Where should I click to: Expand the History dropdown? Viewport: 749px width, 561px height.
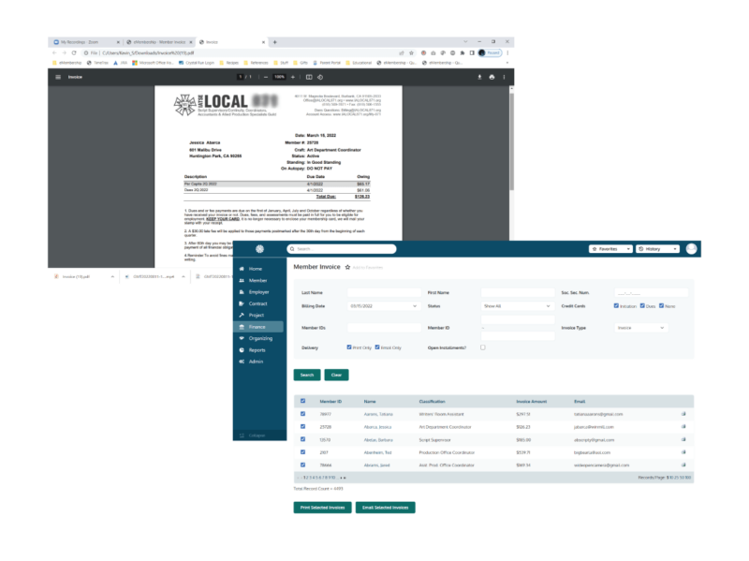pos(656,248)
